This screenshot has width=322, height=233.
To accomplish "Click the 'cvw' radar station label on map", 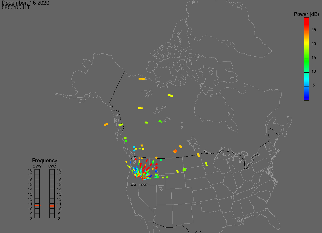I will [133, 185].
